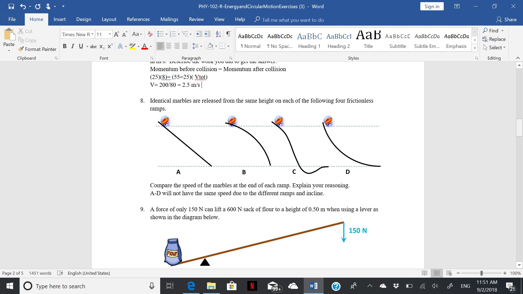The width and height of the screenshot is (523, 294).
Task: Open the References ribbon tab
Action: (138, 19)
